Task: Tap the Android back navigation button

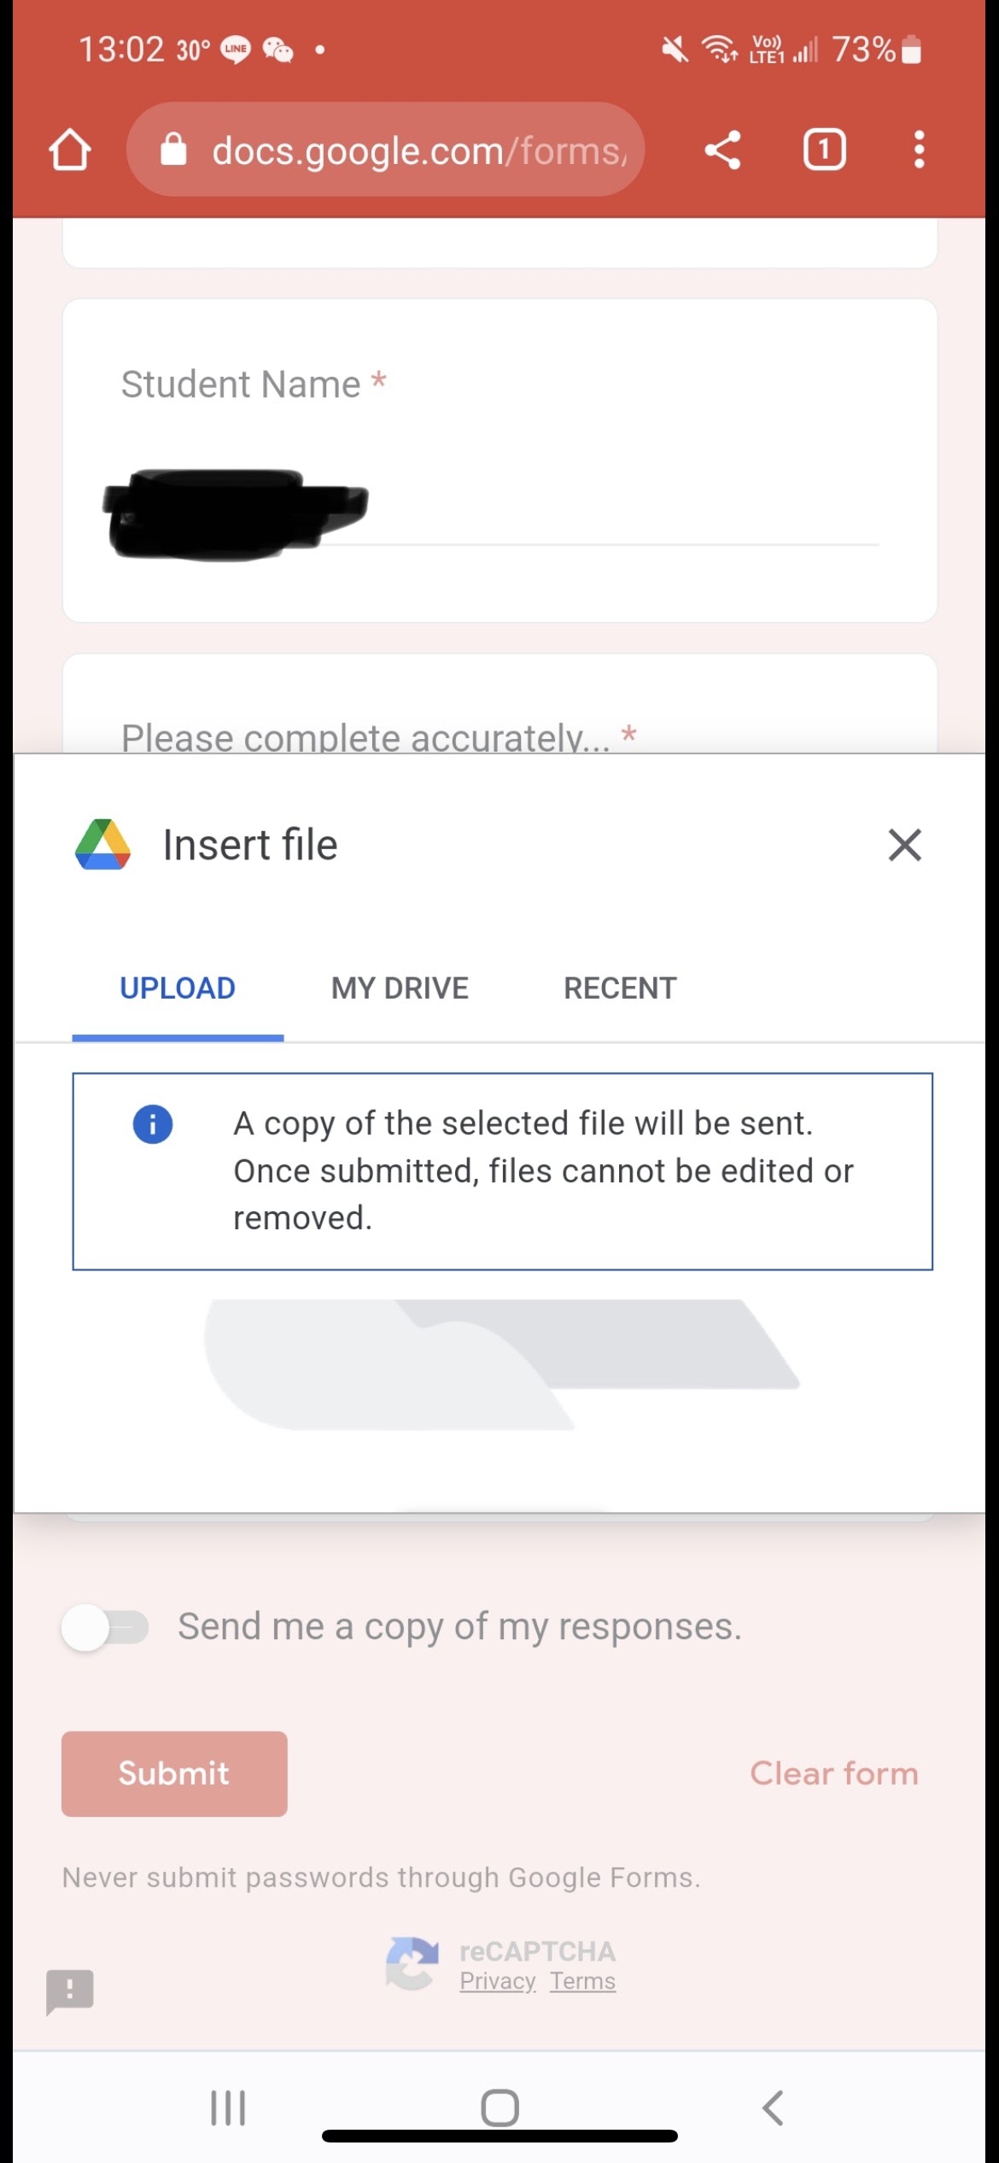Action: pos(772,2107)
